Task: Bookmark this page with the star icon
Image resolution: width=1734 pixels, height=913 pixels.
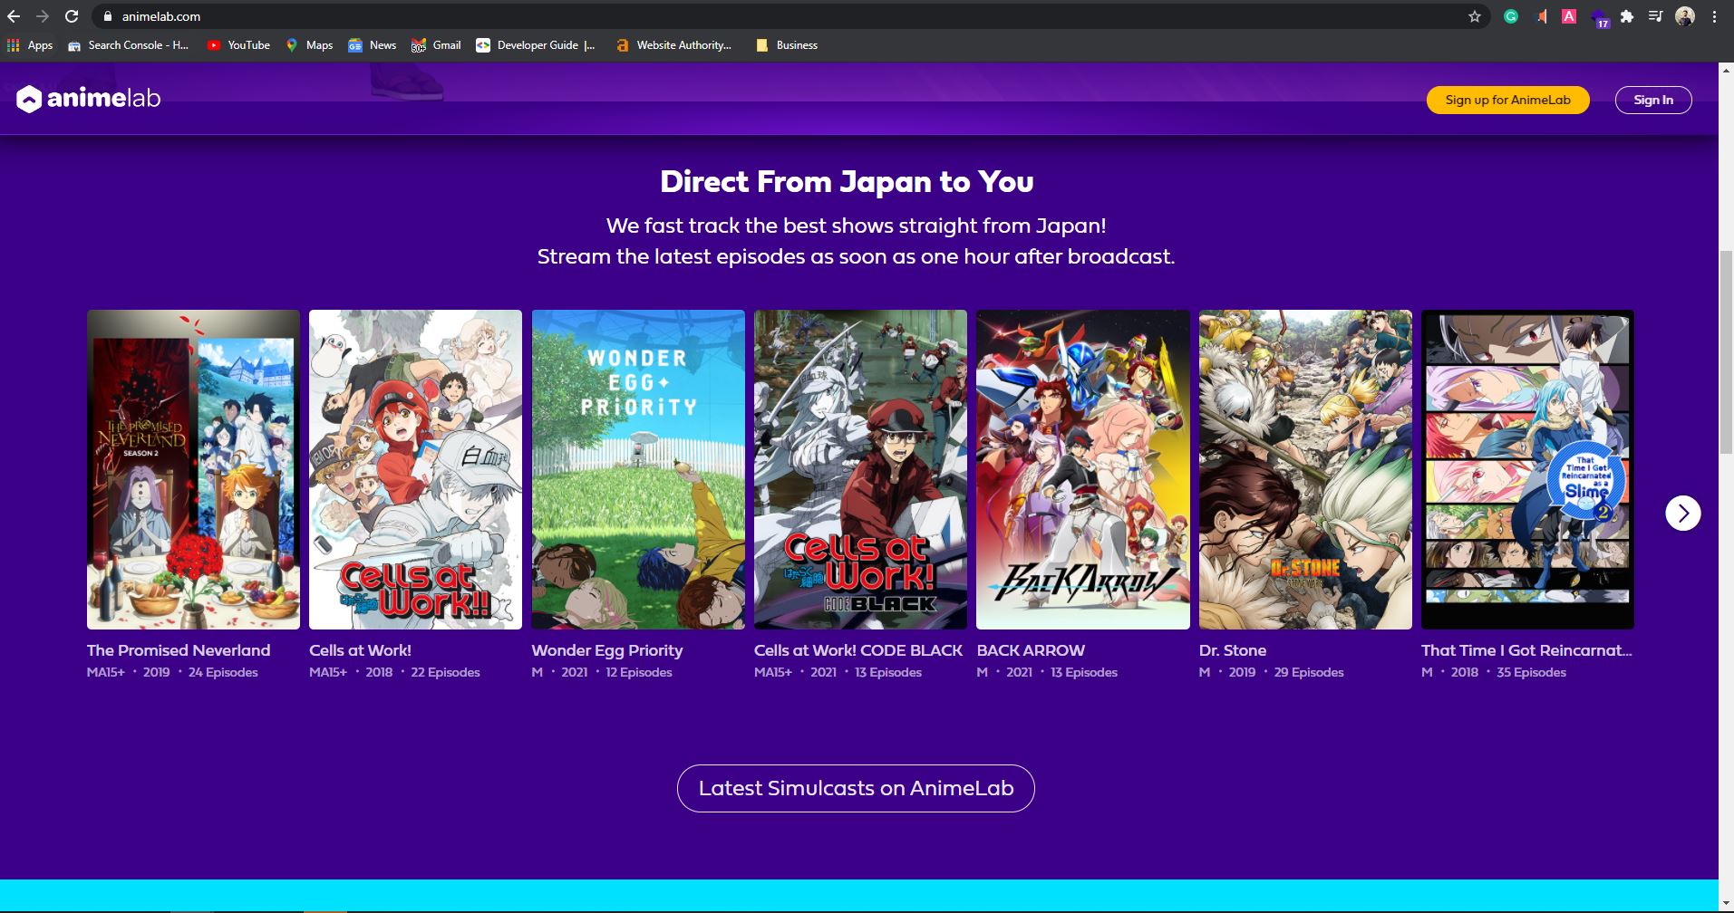Action: [x=1475, y=16]
